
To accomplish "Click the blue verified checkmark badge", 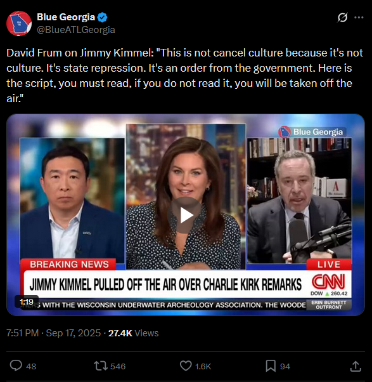I will point(102,17).
